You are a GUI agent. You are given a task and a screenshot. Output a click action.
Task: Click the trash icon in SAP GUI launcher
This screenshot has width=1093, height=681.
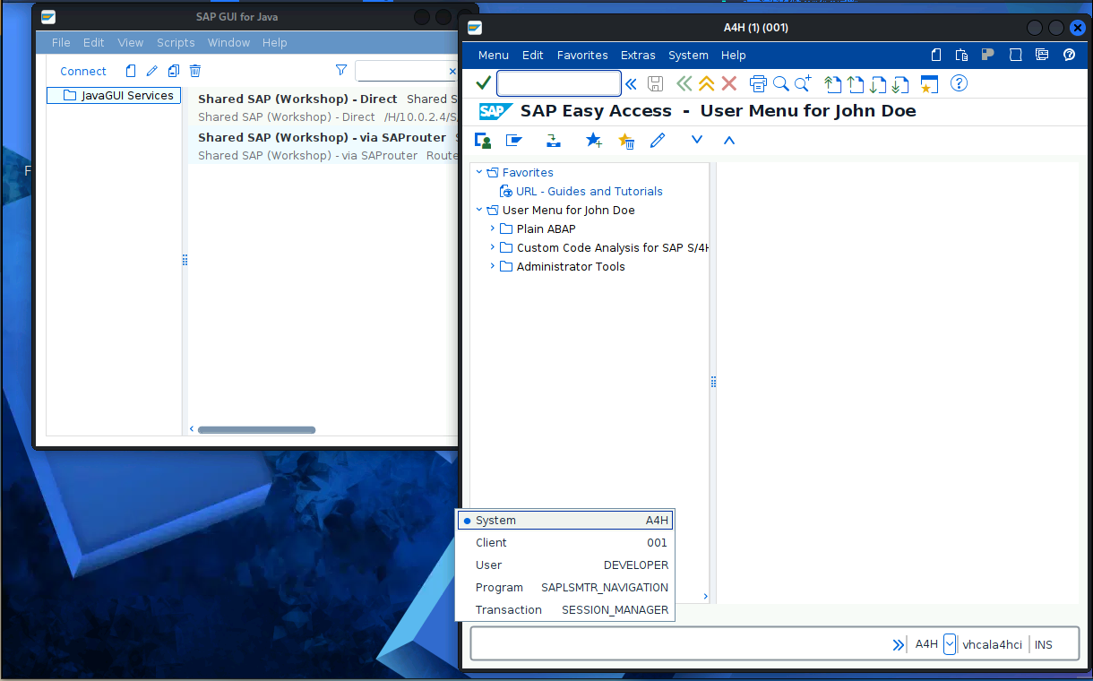point(195,71)
